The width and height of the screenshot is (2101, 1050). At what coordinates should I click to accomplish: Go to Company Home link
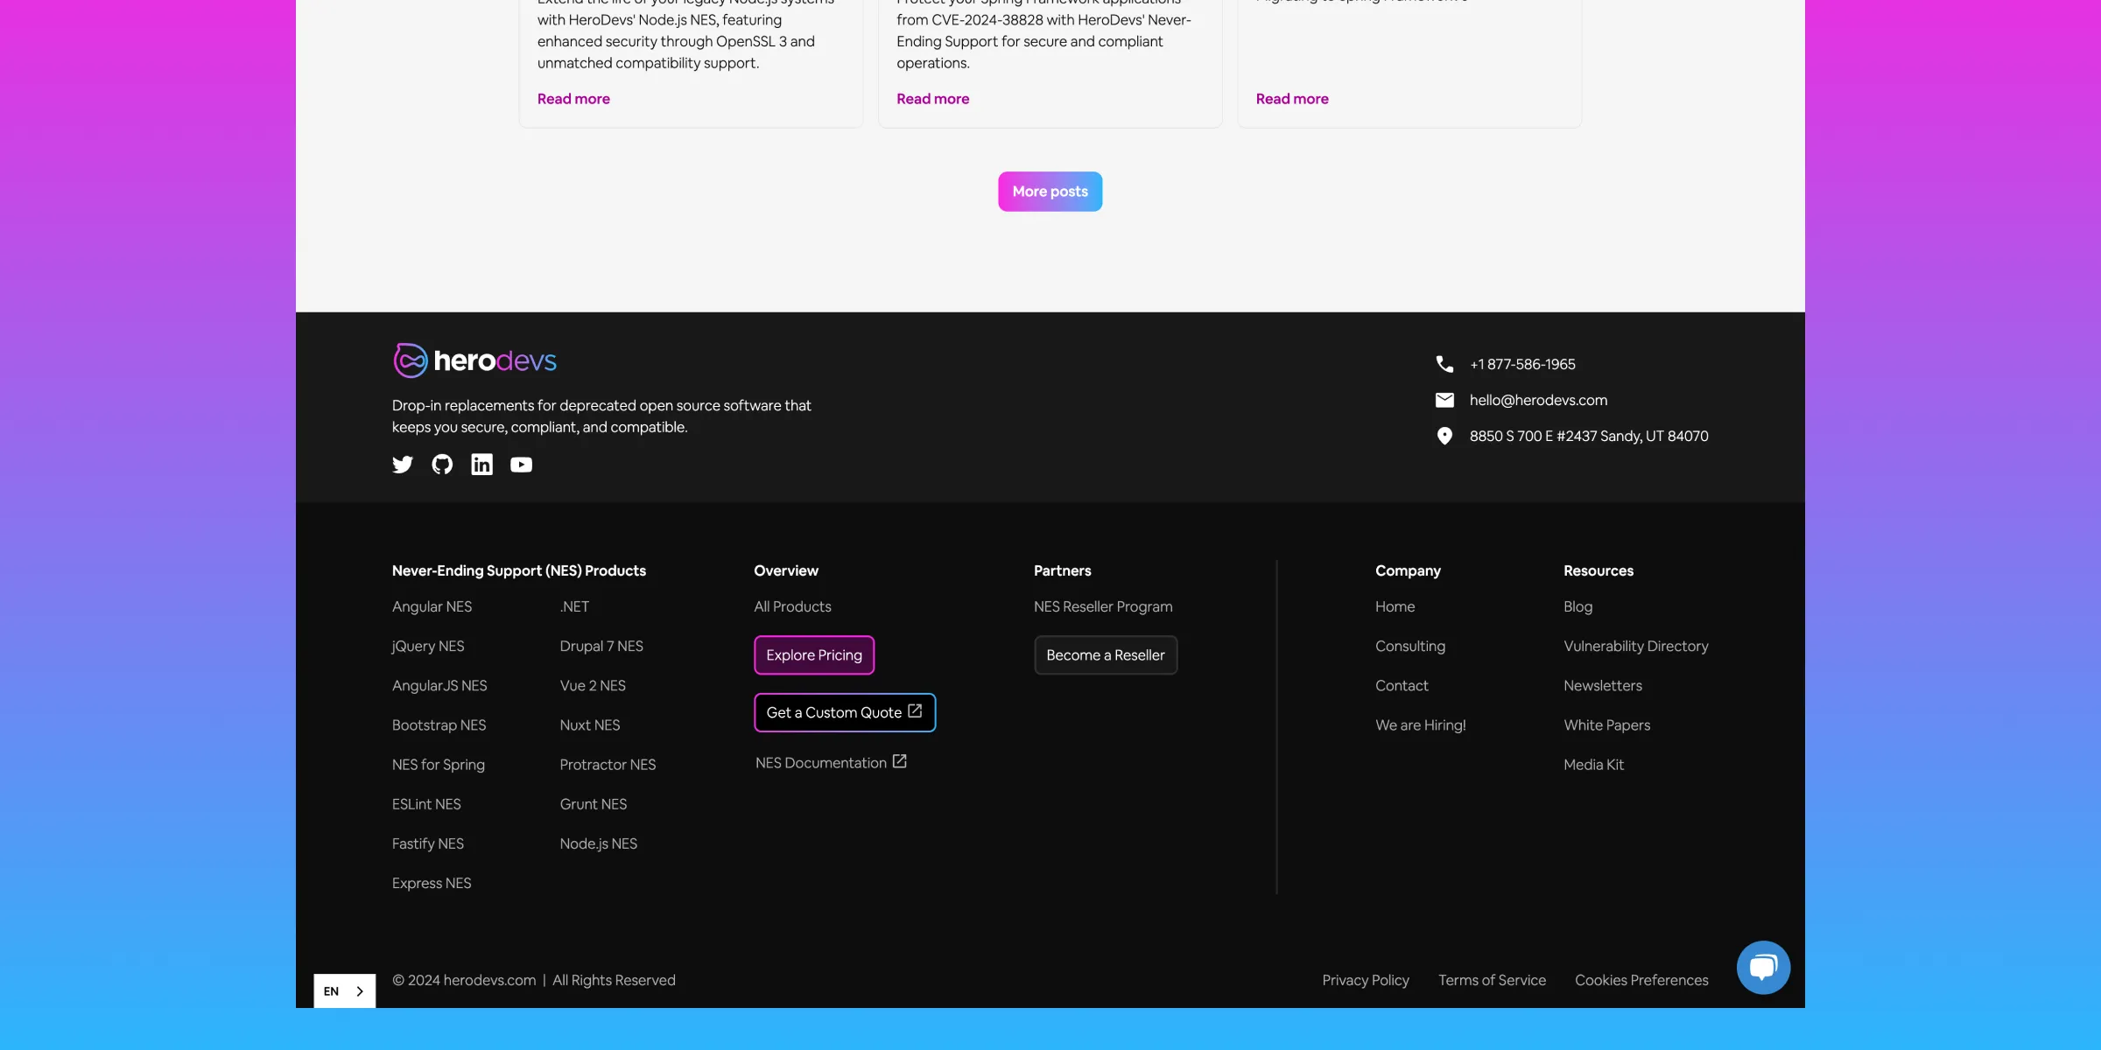1395,606
